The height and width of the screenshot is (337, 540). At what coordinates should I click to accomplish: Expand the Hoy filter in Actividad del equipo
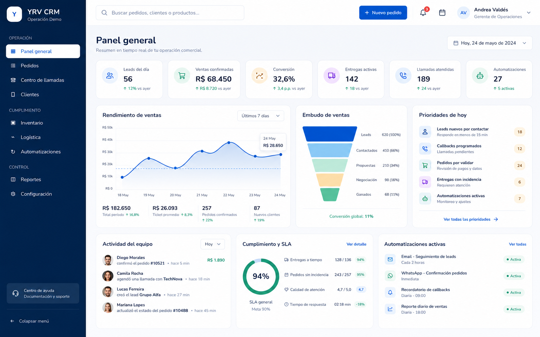click(213, 244)
